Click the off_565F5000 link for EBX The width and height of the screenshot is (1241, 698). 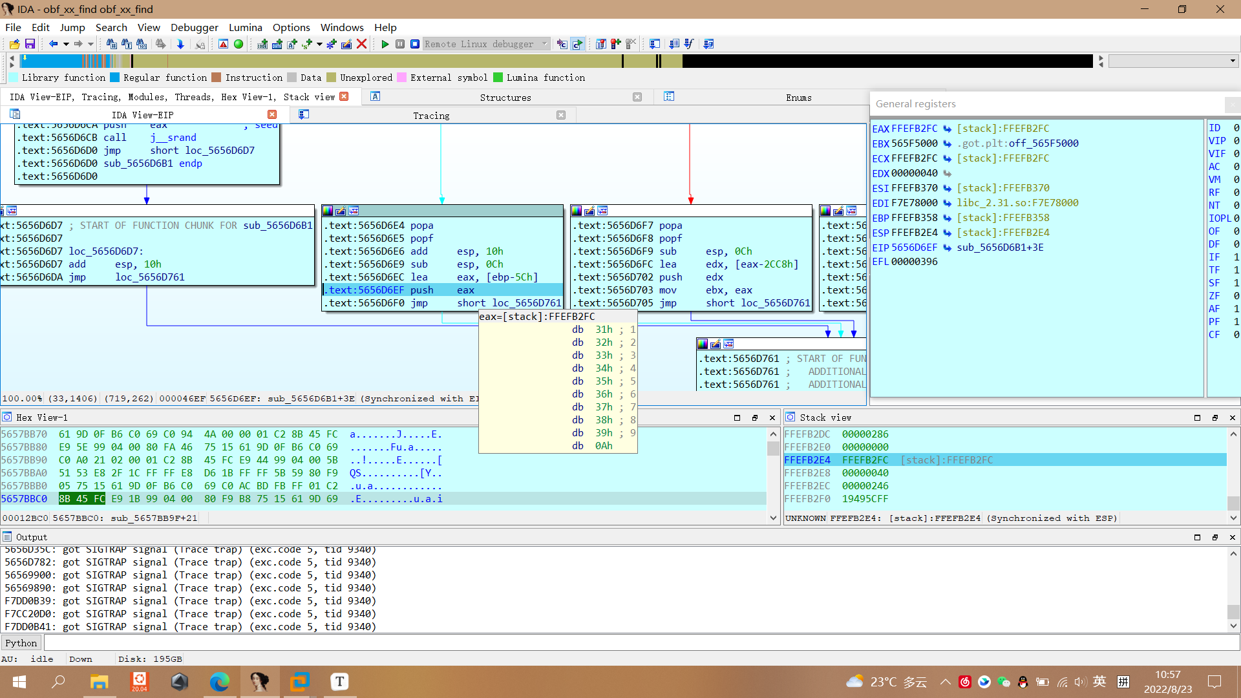pyautogui.click(x=1043, y=143)
